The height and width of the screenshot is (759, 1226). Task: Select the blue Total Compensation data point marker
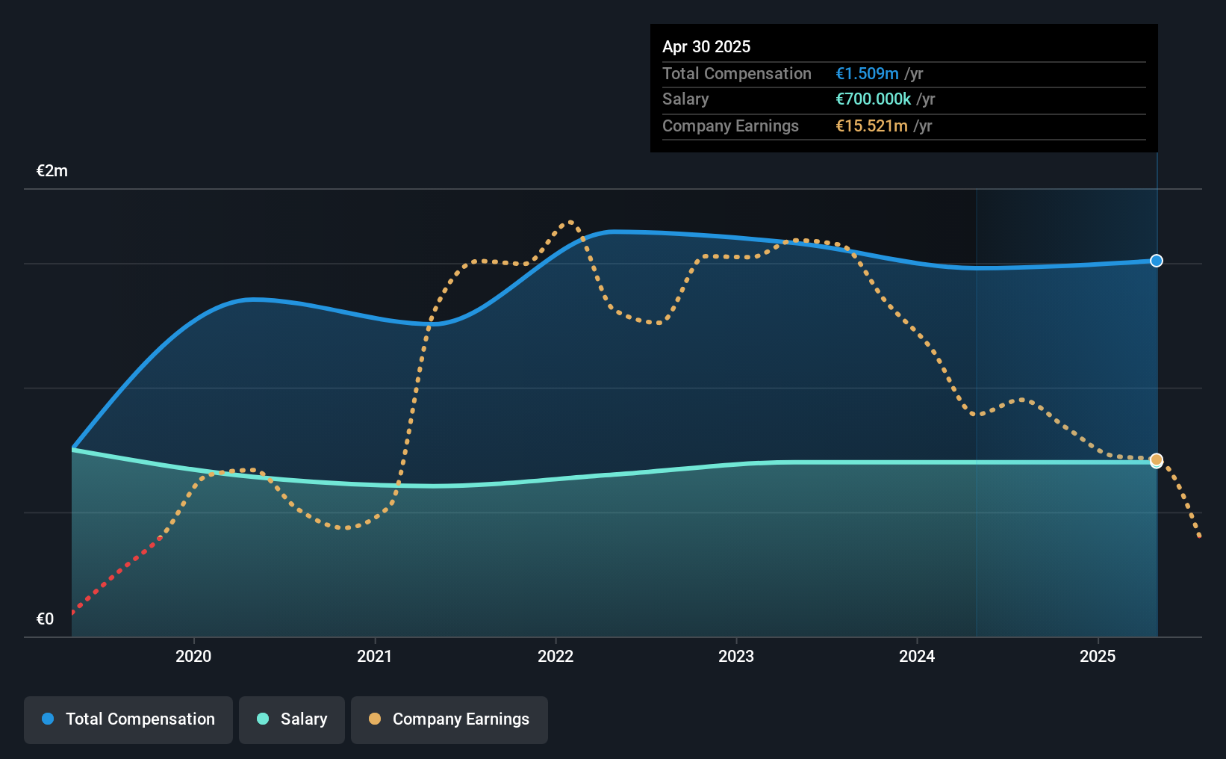tap(1157, 261)
